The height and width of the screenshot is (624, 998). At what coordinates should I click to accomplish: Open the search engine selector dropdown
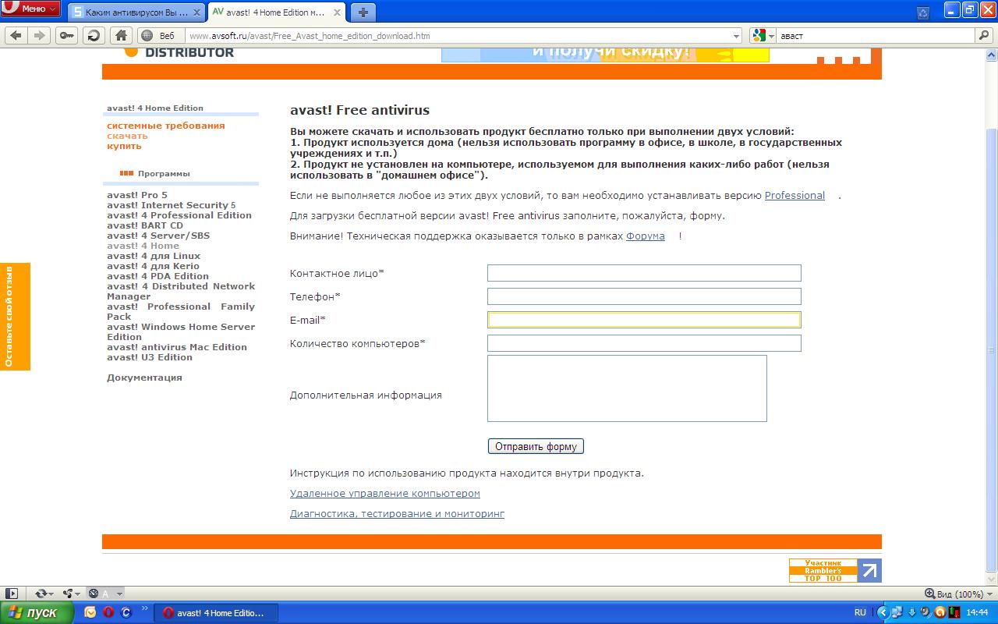(x=763, y=36)
